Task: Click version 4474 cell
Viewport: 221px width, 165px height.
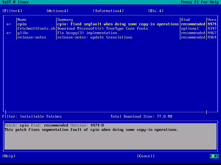Action: tap(212, 24)
